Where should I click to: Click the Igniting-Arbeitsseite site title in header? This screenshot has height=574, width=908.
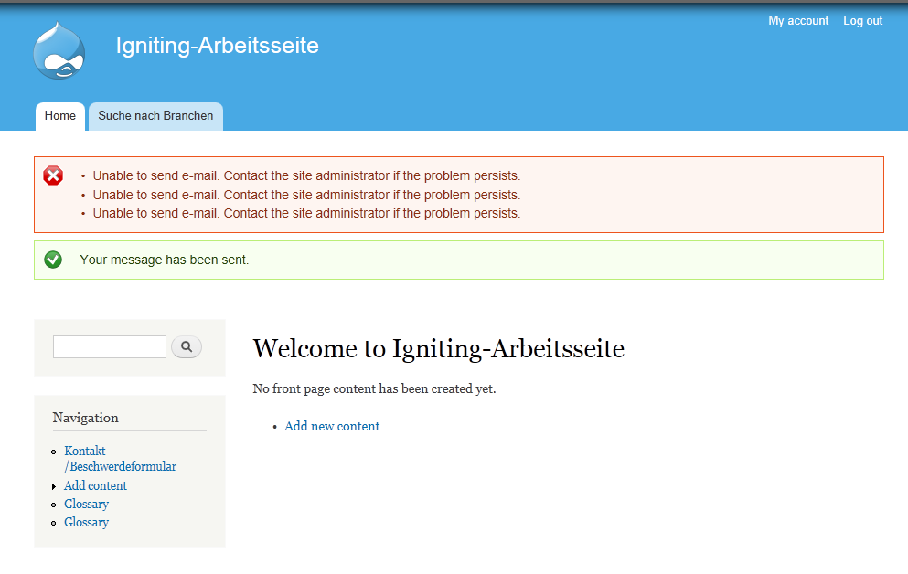pyautogui.click(x=218, y=45)
